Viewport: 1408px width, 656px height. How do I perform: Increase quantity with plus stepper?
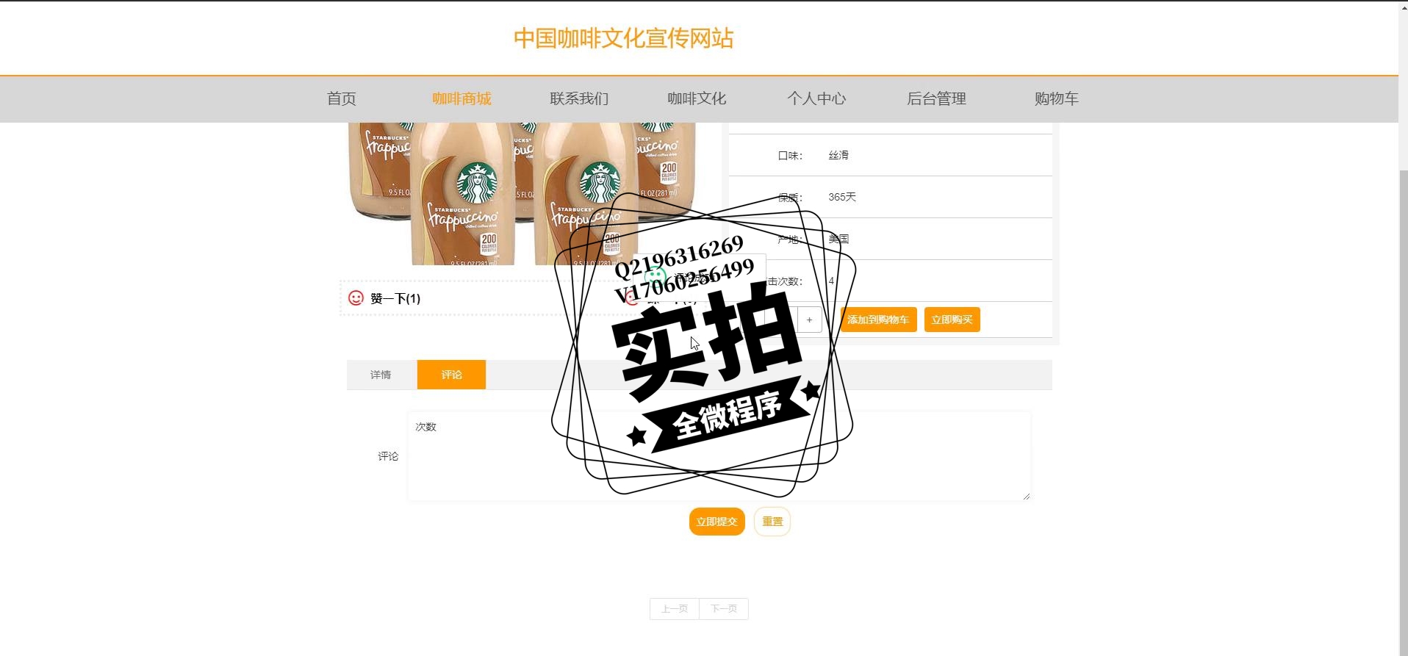click(x=809, y=320)
